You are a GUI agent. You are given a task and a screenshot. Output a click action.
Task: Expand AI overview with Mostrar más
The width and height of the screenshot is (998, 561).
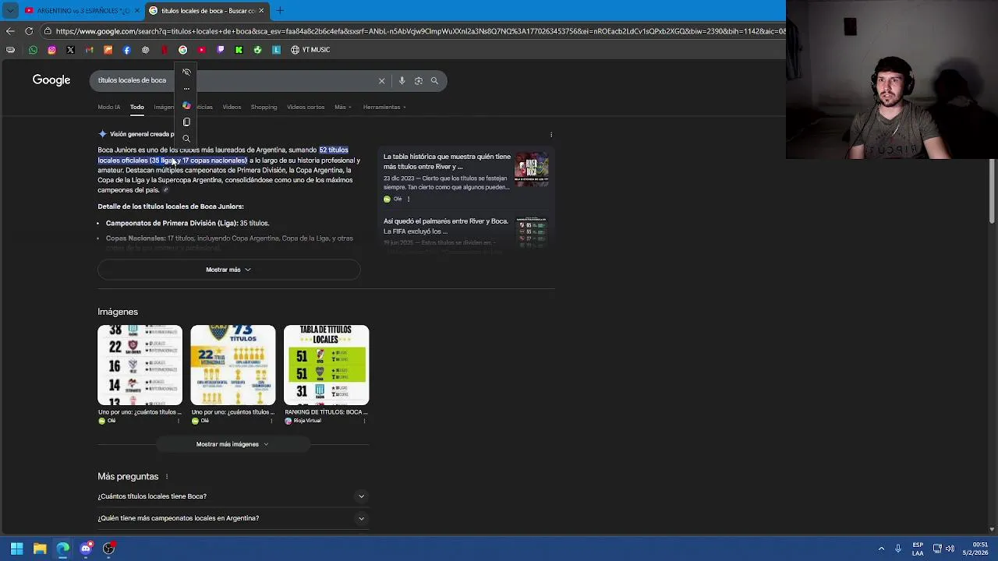click(x=228, y=270)
